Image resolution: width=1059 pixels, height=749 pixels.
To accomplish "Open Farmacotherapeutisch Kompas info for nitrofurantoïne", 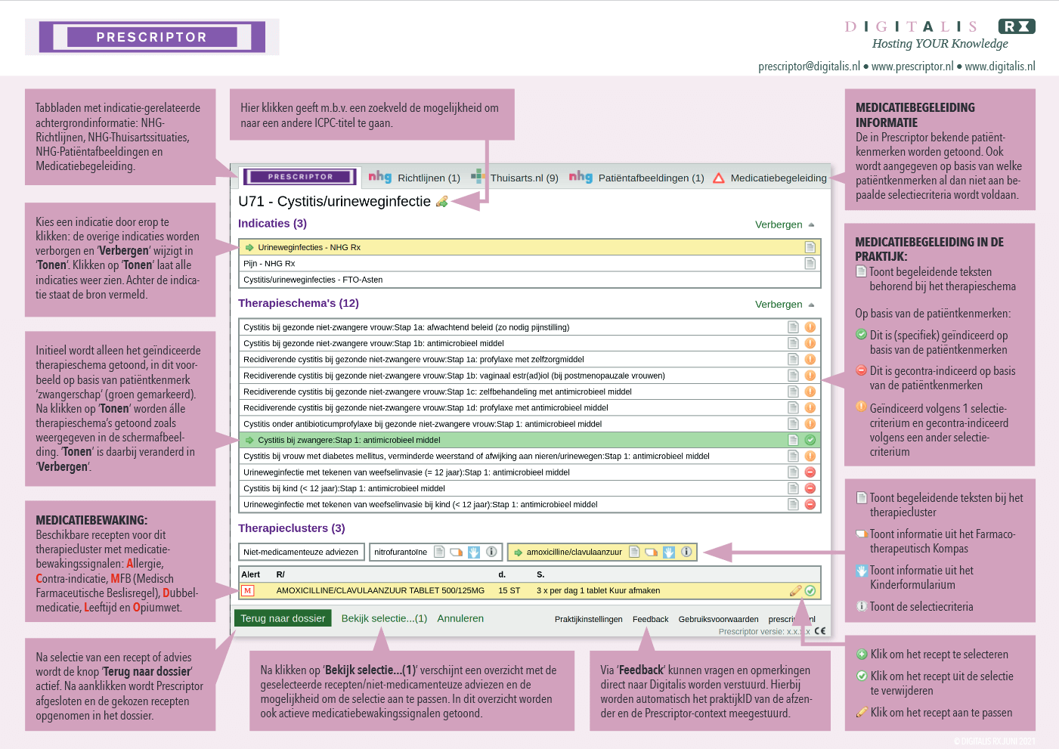I will click(455, 552).
